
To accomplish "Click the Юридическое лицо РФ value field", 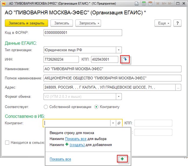I will coord(80,50).
